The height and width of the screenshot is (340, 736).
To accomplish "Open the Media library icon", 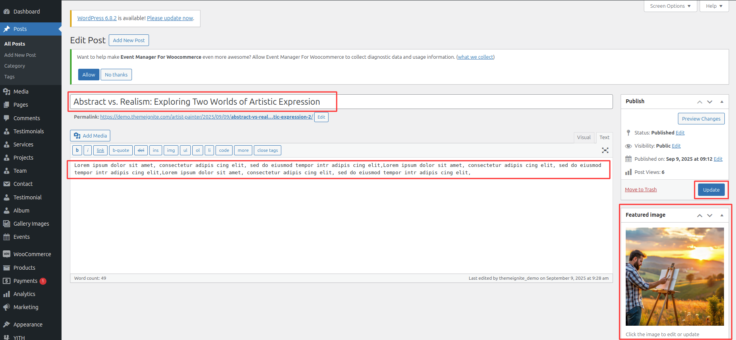I will pos(7,92).
